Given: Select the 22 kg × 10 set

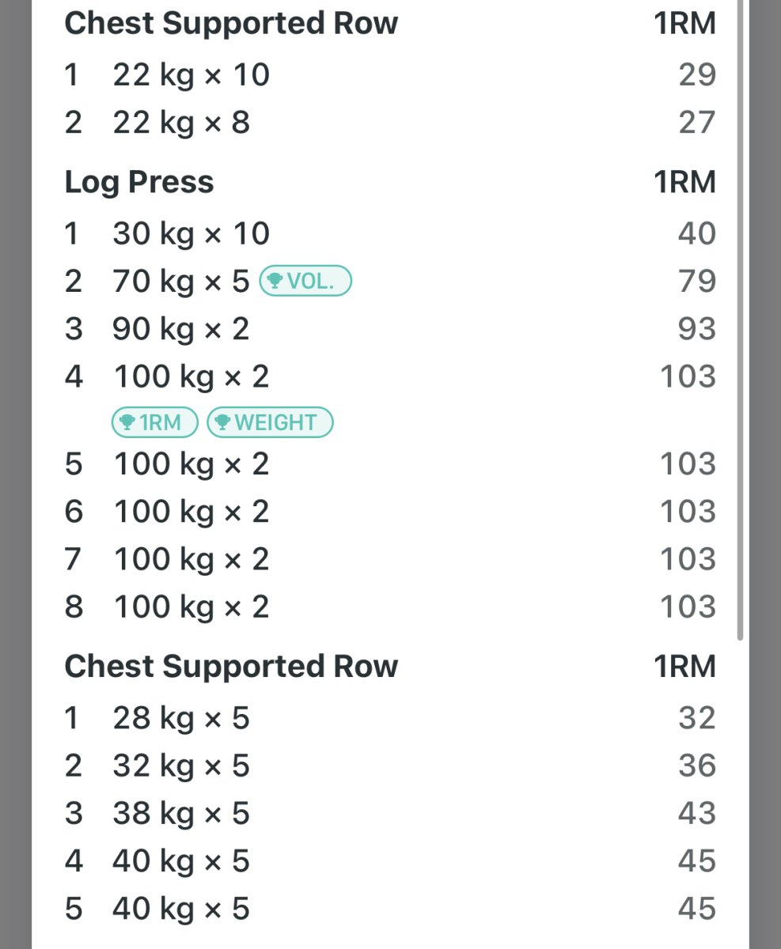Looking at the screenshot, I should click(191, 75).
